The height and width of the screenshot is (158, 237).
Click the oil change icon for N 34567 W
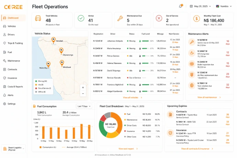point(192,53)
